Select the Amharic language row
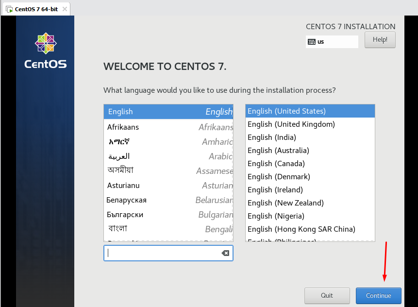Screen dimensions: 418x307 click(168, 142)
